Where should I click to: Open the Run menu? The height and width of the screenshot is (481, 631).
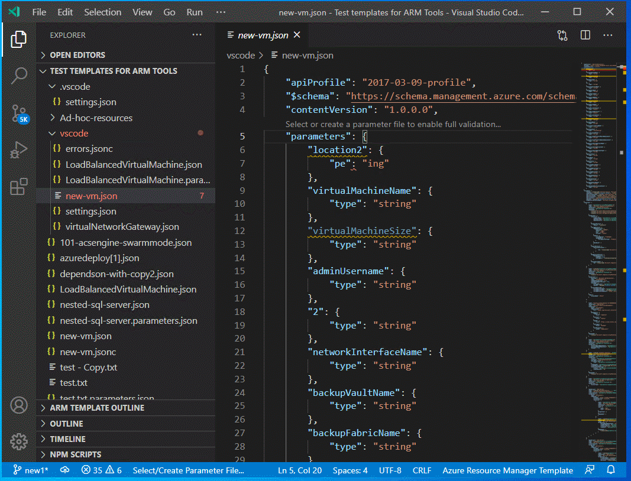click(x=194, y=12)
